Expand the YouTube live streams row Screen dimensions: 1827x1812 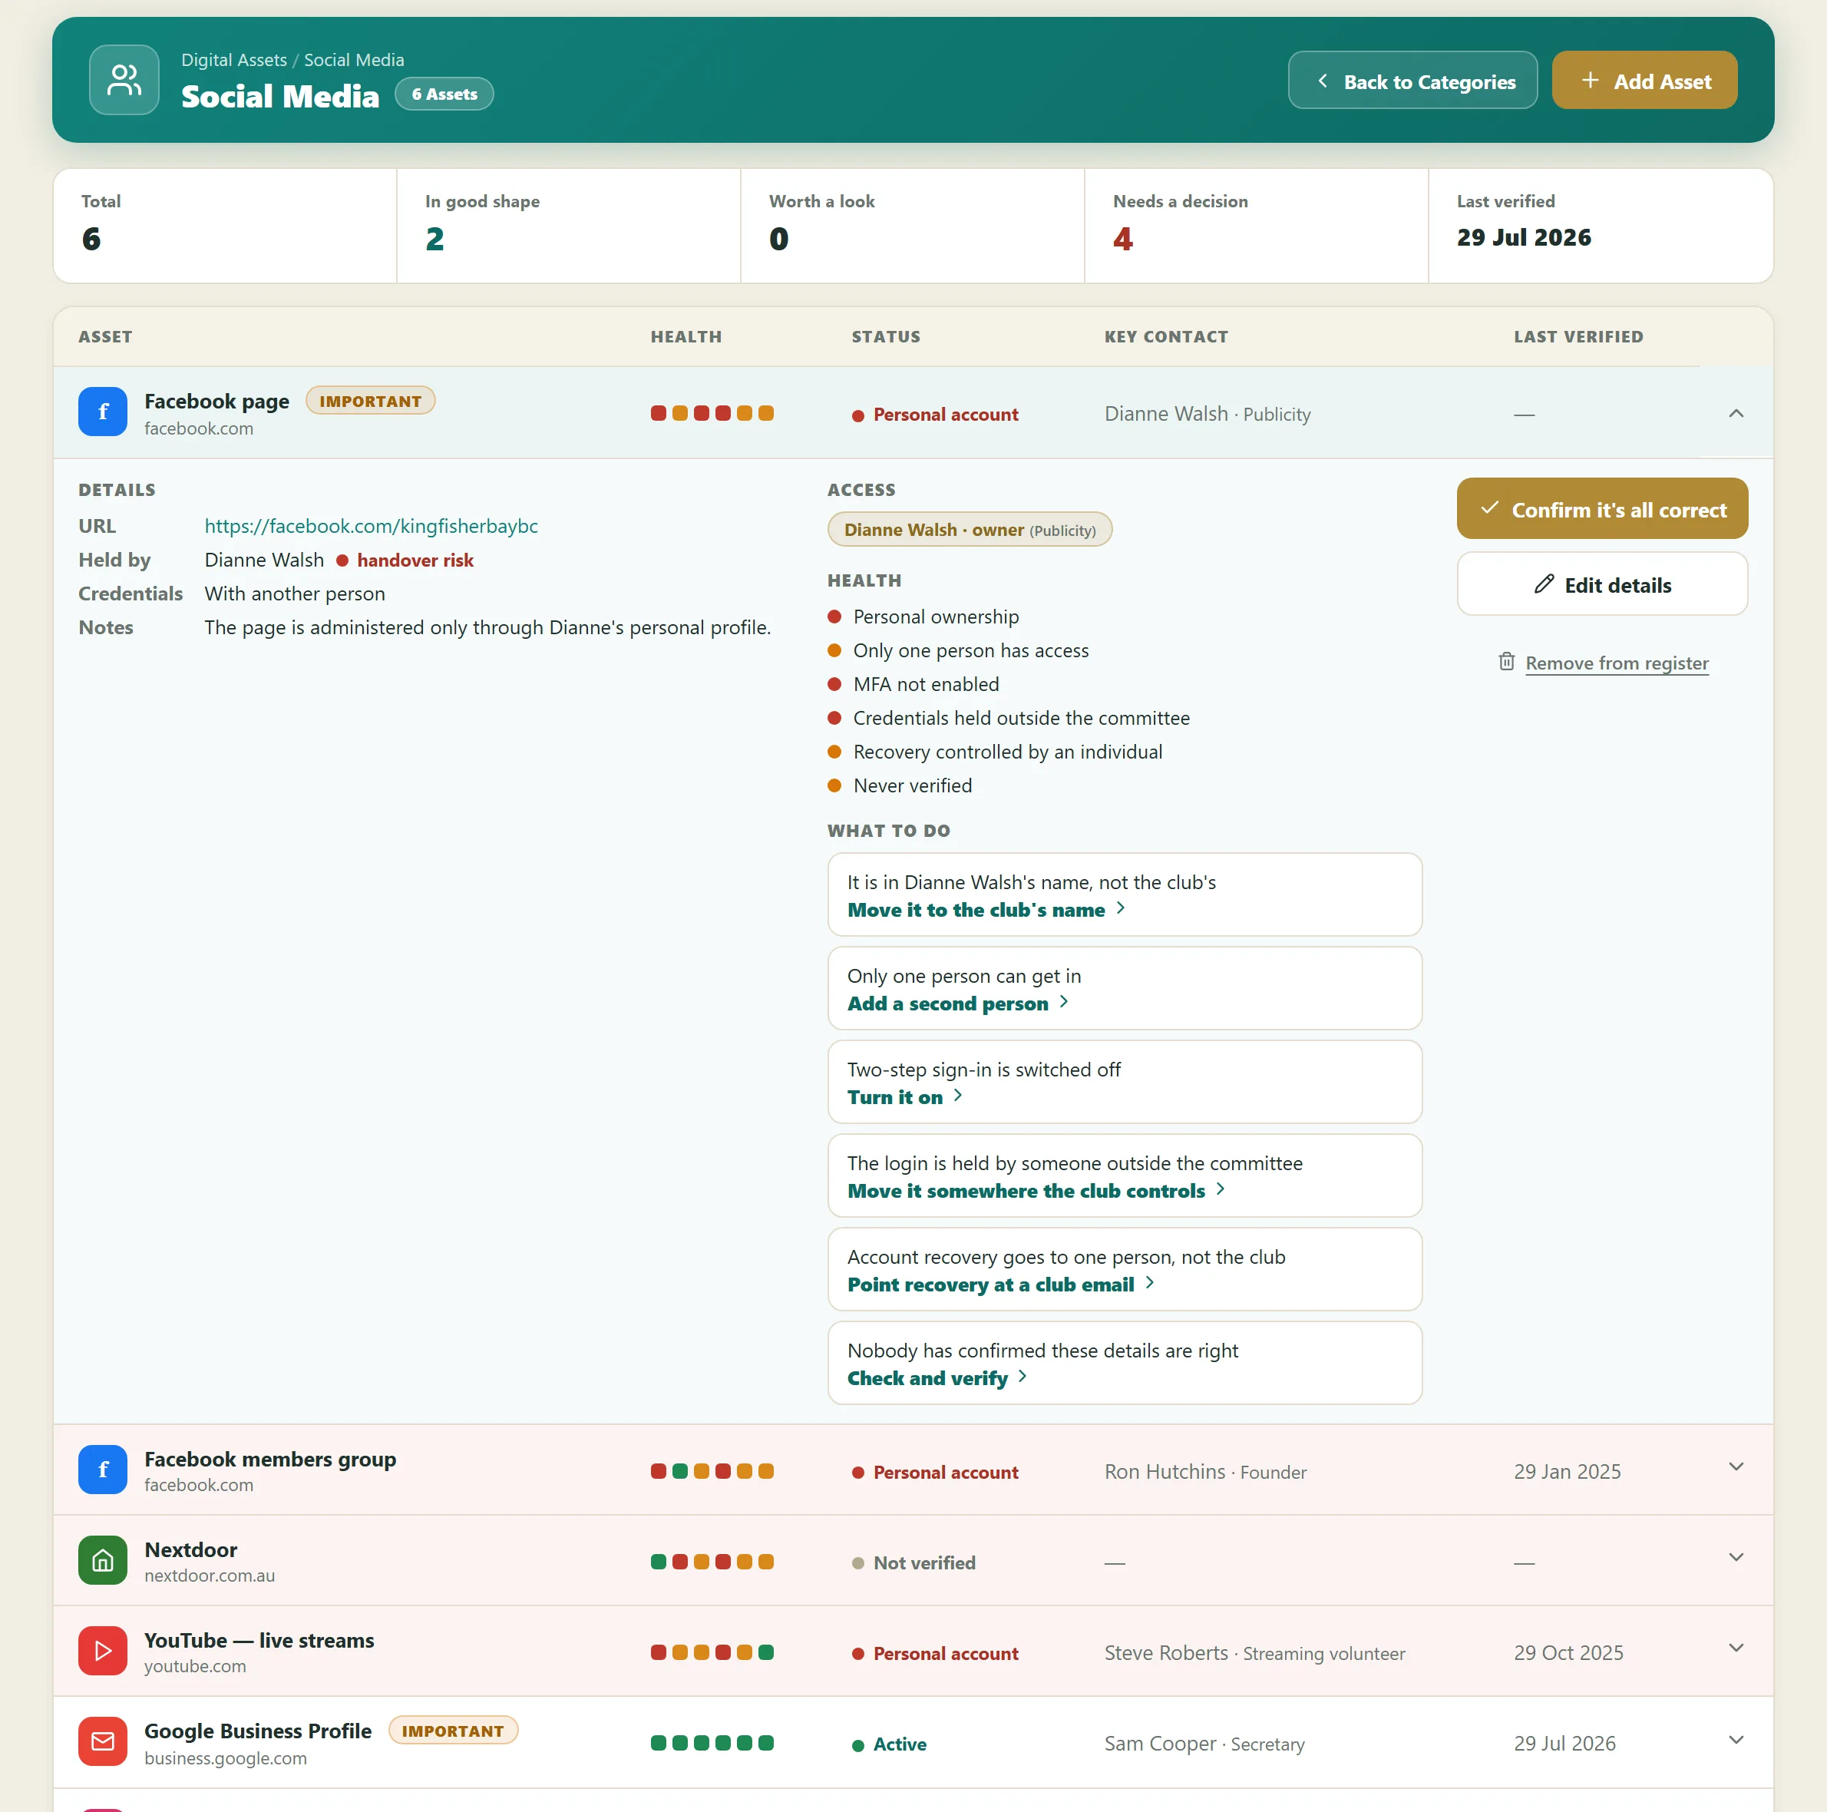coord(1736,1648)
